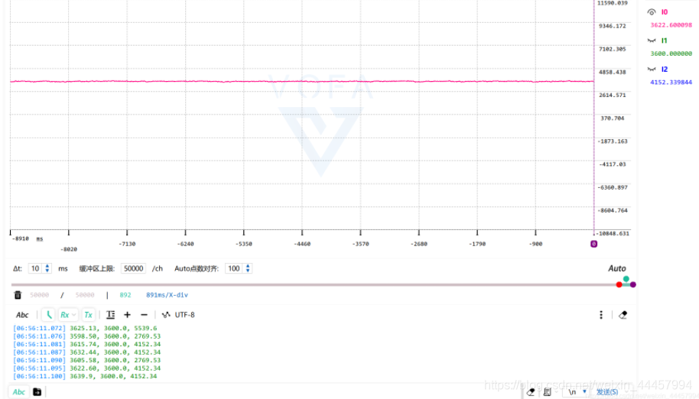Click teal slider handle on buffer bar

[x=626, y=279]
